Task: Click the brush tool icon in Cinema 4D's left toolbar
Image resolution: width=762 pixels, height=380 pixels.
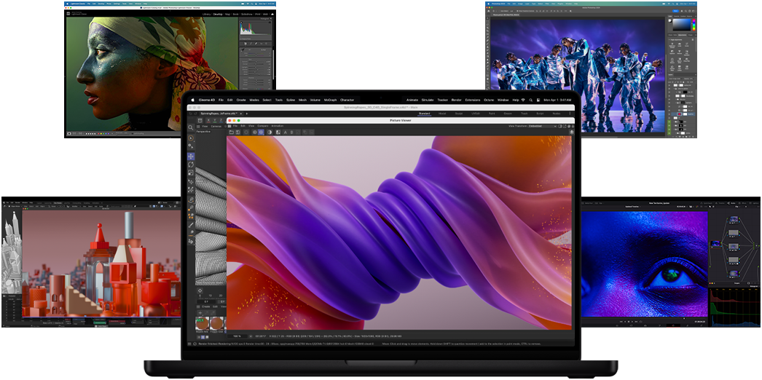Action: pos(191,225)
